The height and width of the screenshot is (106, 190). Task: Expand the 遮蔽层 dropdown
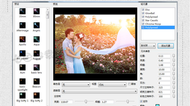pos(100,91)
